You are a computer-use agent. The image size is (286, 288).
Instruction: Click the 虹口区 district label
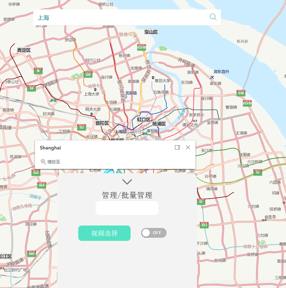(144, 120)
